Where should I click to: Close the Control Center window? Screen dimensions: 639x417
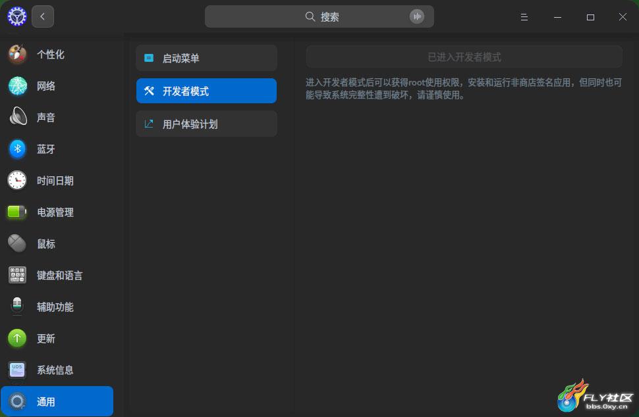pyautogui.click(x=623, y=17)
